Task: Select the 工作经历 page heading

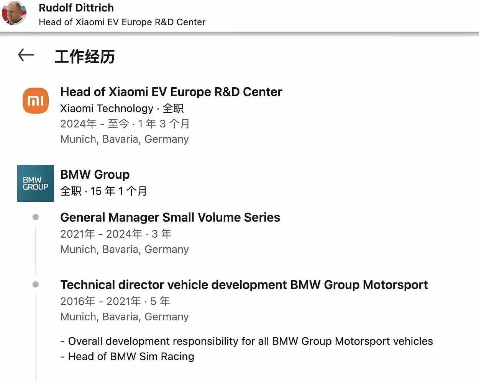Action: [85, 57]
